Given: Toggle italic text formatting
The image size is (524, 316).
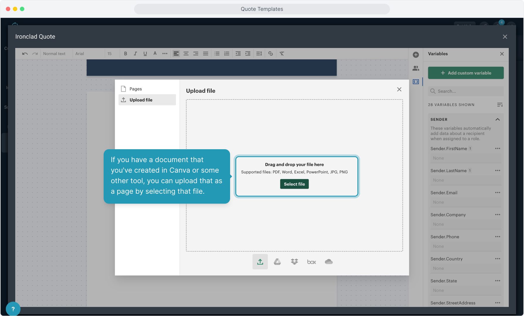Looking at the screenshot, I should click(135, 54).
